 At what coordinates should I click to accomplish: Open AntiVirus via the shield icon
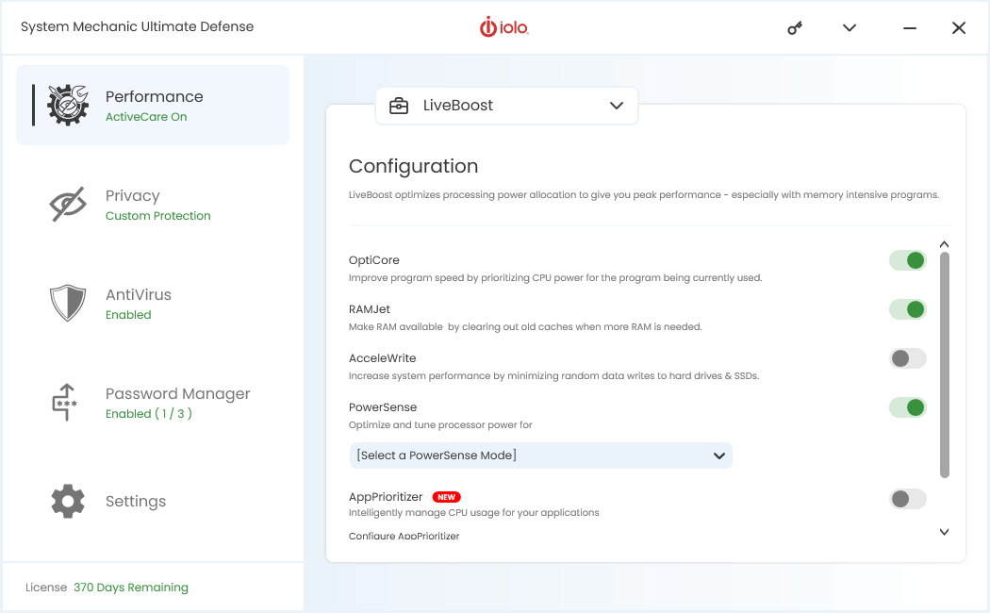tap(66, 303)
